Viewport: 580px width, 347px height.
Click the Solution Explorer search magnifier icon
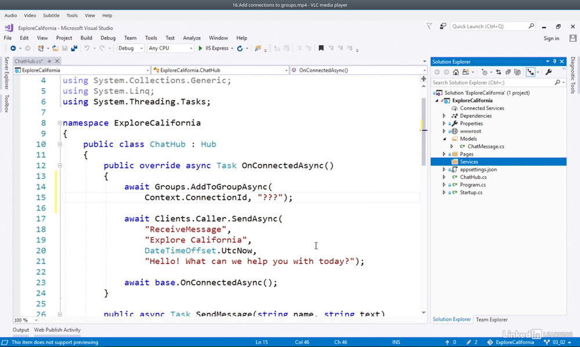[557, 82]
